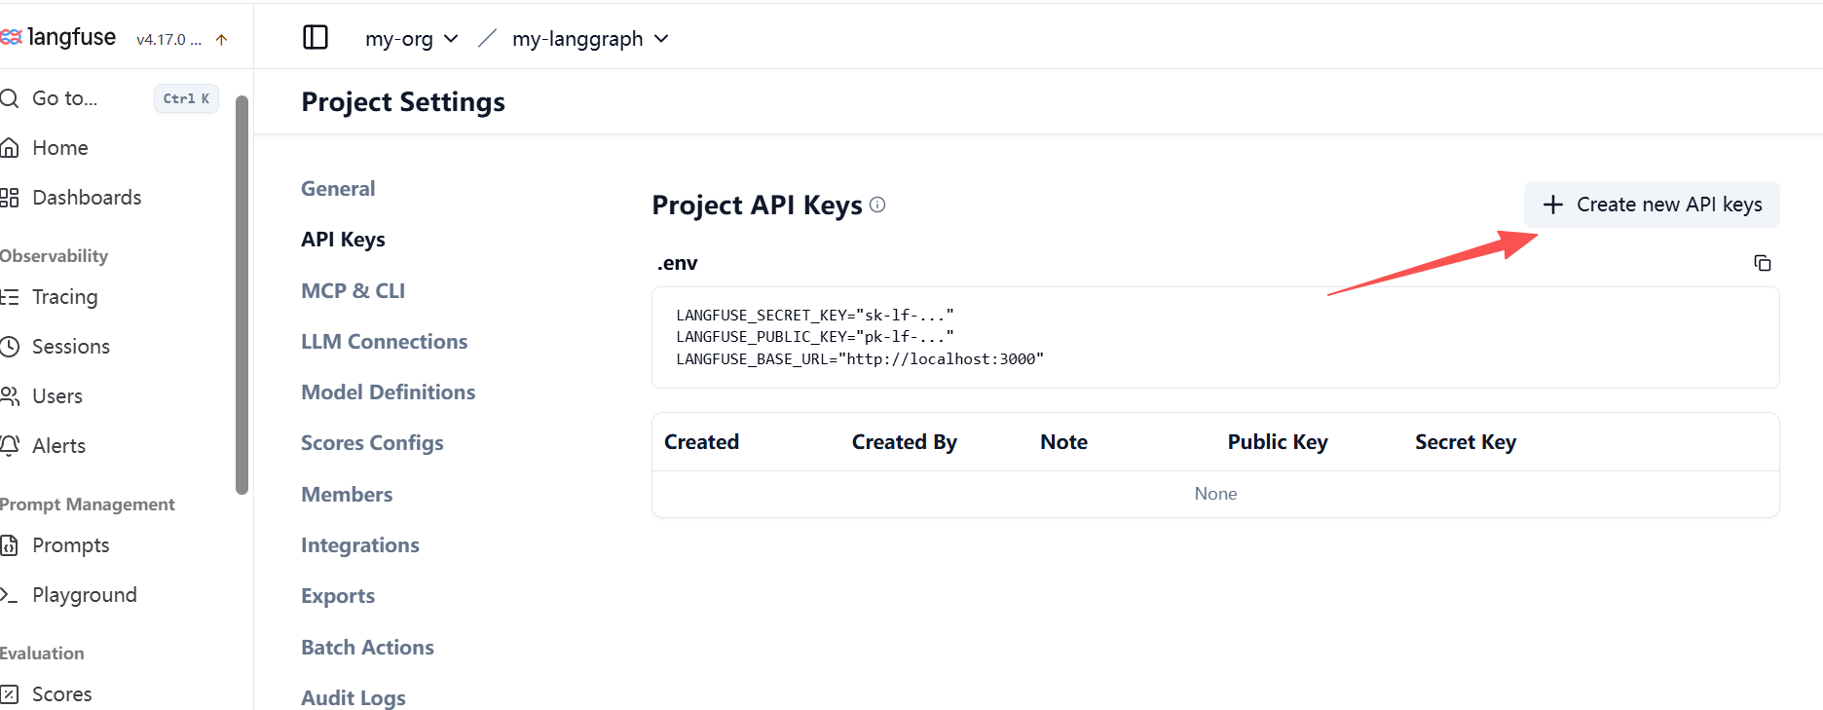Click the Users people icon
1823x710 pixels.
pyautogui.click(x=10, y=396)
